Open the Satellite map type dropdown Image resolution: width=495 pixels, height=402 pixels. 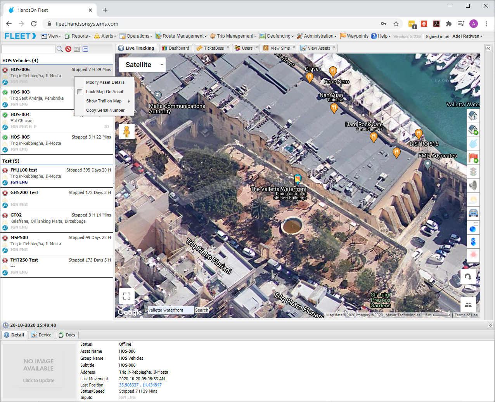click(142, 65)
